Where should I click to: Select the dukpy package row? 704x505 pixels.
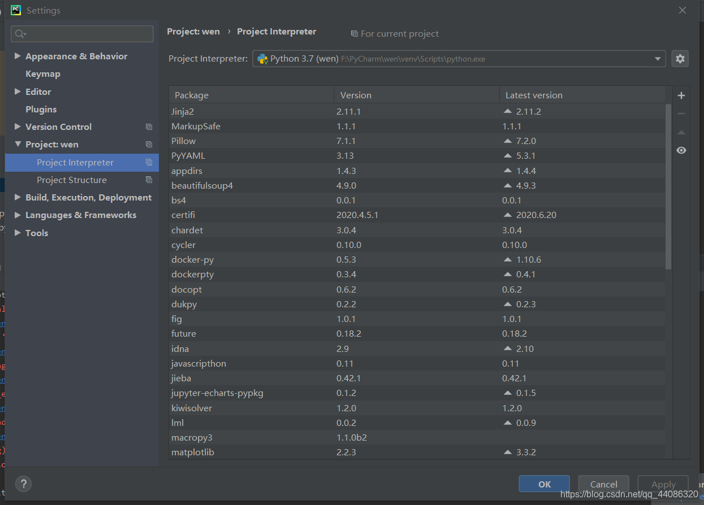417,304
